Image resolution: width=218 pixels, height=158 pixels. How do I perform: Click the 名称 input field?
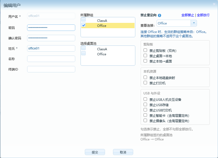[51, 59]
